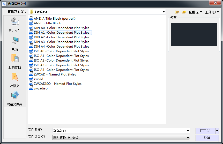Viewport: 223px width, 144px height.
Task: Select DIN A1 -Color Dependent Plot Styles
Action: point(62,33)
